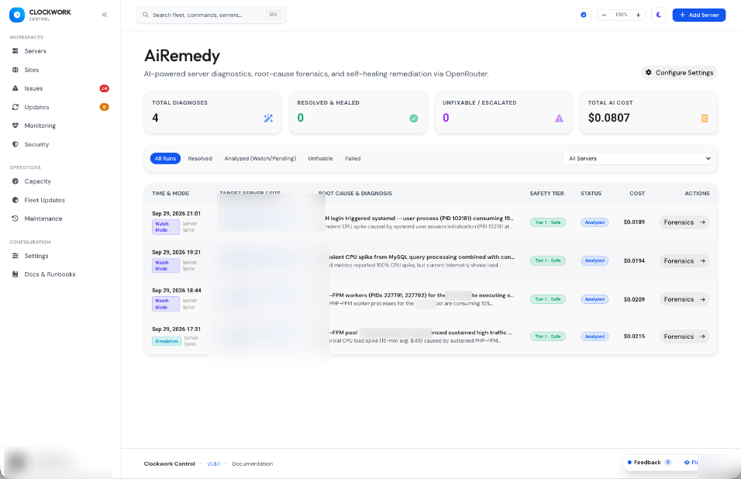Open Servers workspace in sidebar
This screenshot has width=741, height=479.
[36, 51]
